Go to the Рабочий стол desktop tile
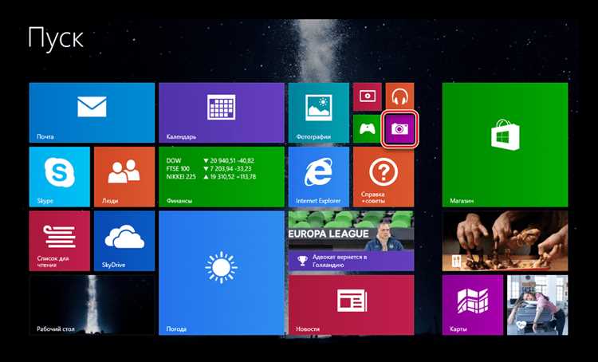Screen dimensions: 598x362 92,305
